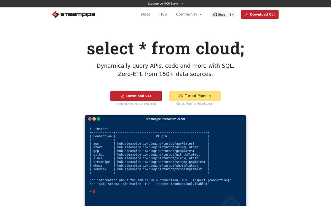The image size is (331, 206).
Task: Select the 'aws' connection row
Action: click(149, 144)
